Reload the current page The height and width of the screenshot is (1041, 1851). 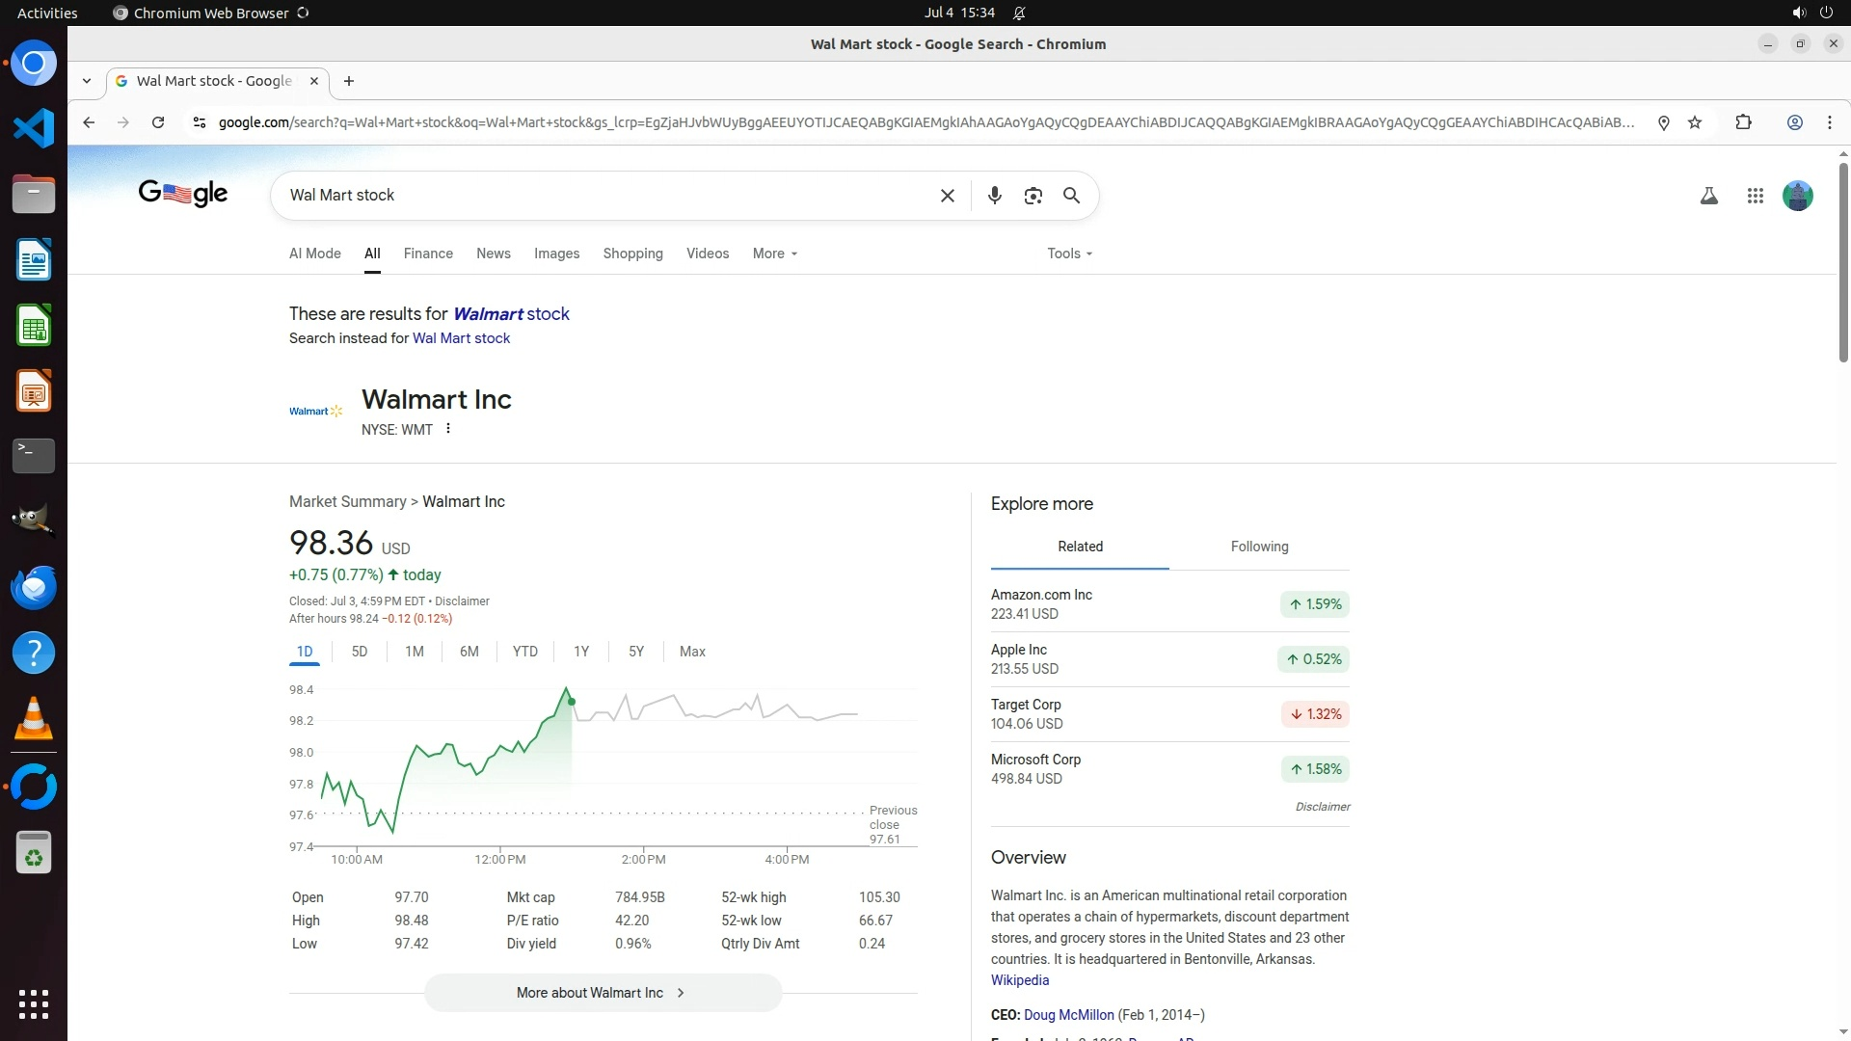point(158,122)
